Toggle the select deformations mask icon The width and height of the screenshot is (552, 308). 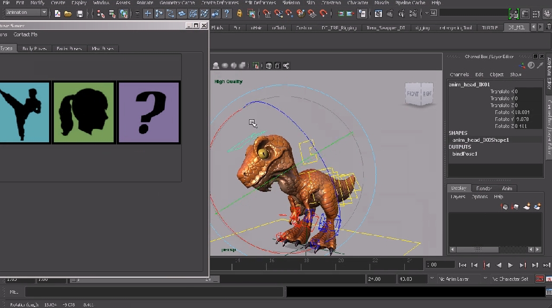pos(193,14)
